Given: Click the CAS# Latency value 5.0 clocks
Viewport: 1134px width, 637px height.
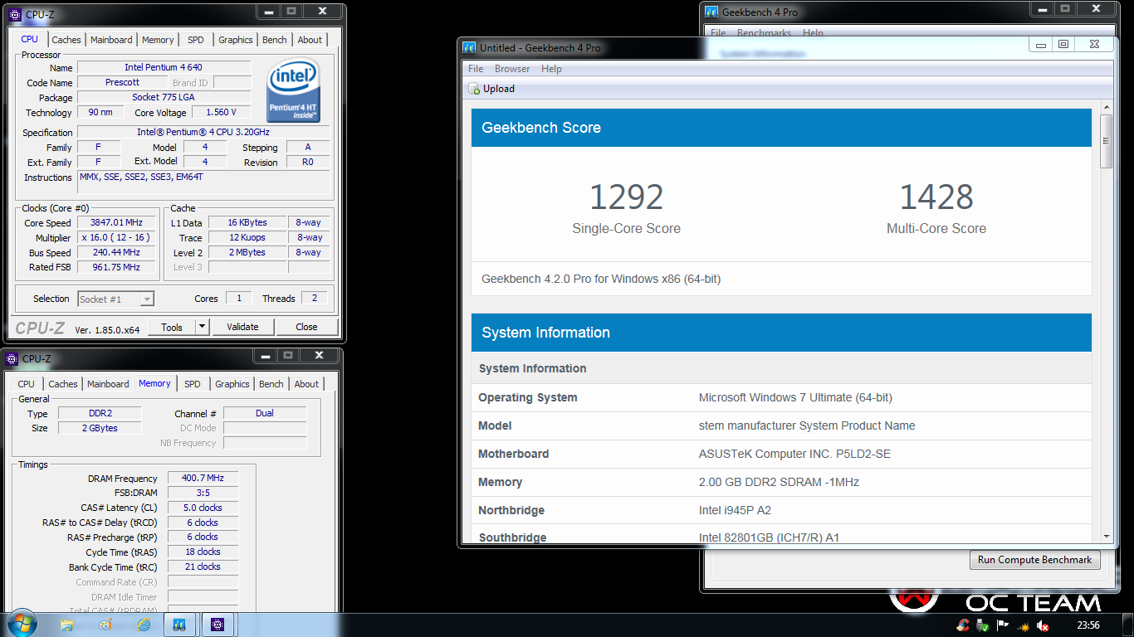Looking at the screenshot, I should [x=203, y=508].
